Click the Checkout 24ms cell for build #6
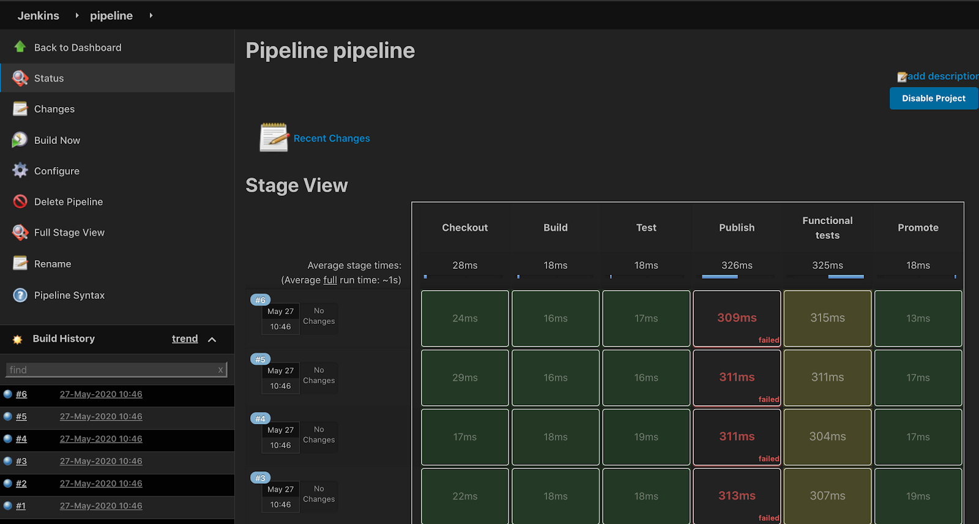 tap(465, 318)
